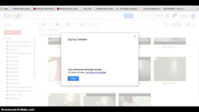
Task: Open 'Episode 39 :: Dark...' bookmark
Action: 68,9
